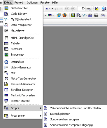Run script Zeilenumbrüche entfernen und Hochladen
Screen dimensions: 107x128
pos(75,108)
